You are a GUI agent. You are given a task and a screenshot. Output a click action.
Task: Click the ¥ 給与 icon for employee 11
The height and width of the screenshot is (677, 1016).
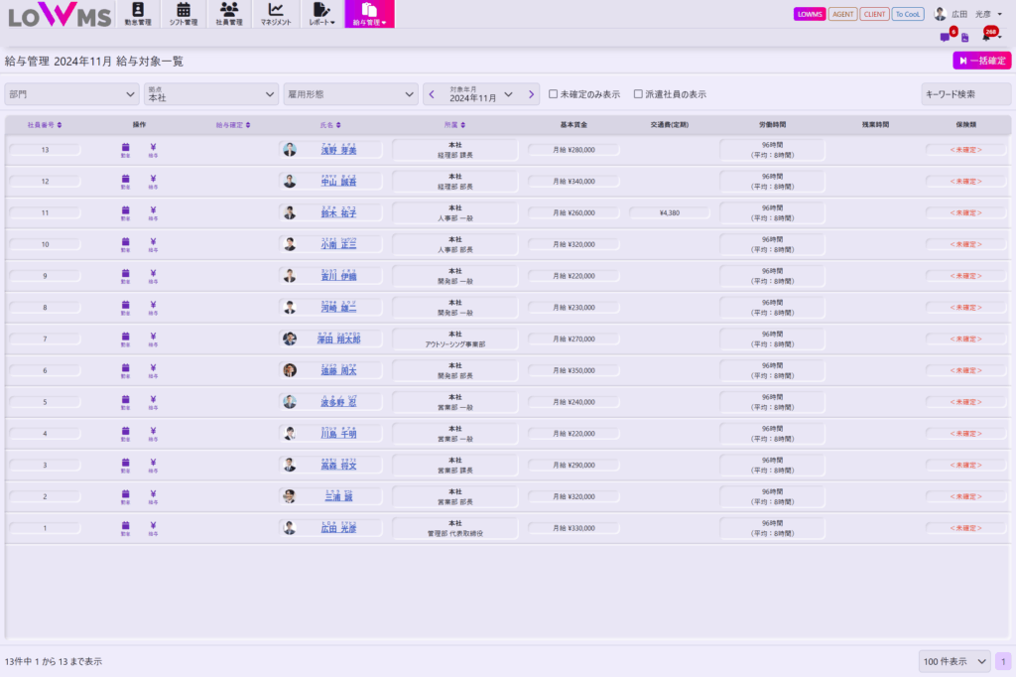click(x=153, y=212)
